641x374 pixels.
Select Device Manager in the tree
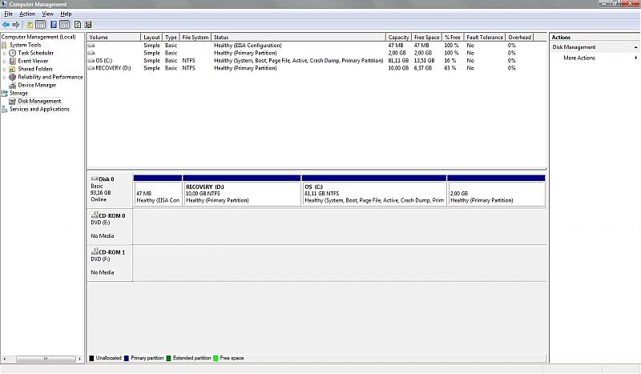[x=37, y=85]
